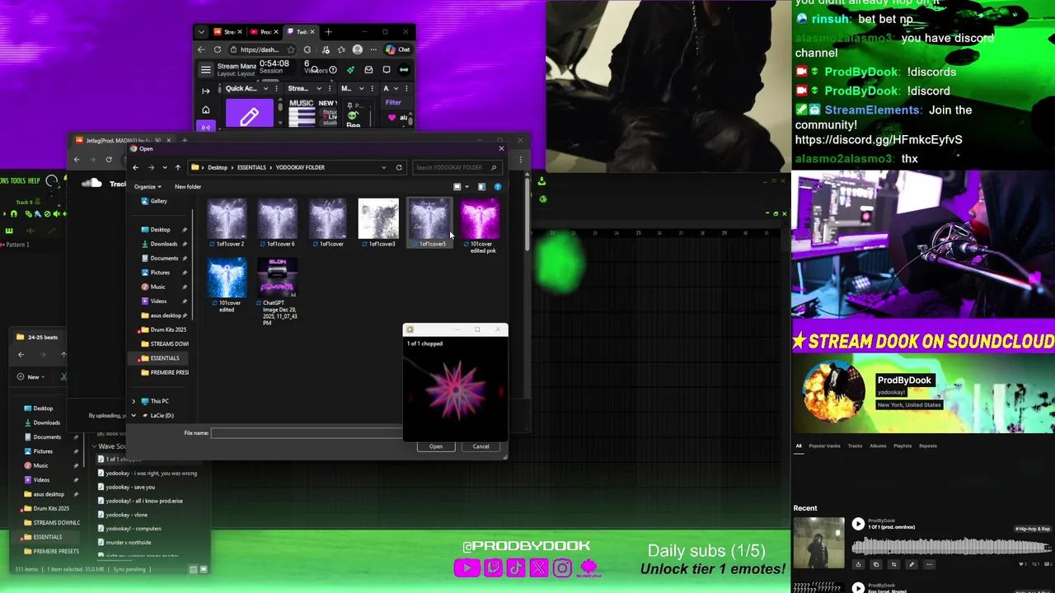
Task: Open Reposts tab on SoundCloud profile
Action: (x=928, y=446)
